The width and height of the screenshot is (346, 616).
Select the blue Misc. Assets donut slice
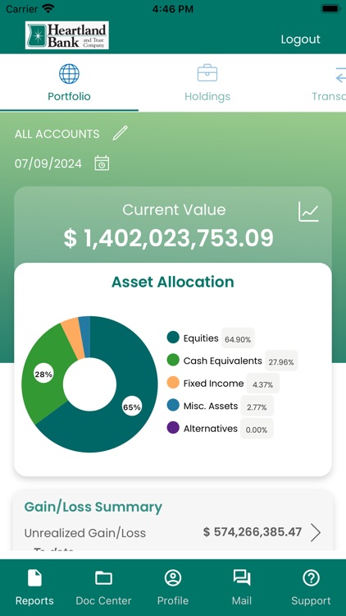click(84, 337)
